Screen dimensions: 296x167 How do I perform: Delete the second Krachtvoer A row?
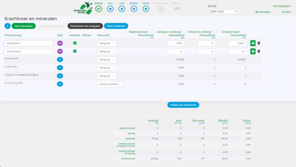tap(259, 51)
